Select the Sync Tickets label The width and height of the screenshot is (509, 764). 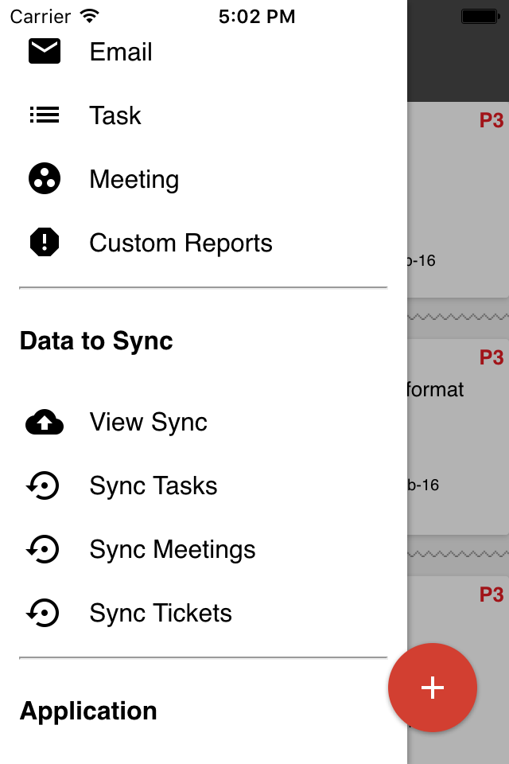point(161,614)
